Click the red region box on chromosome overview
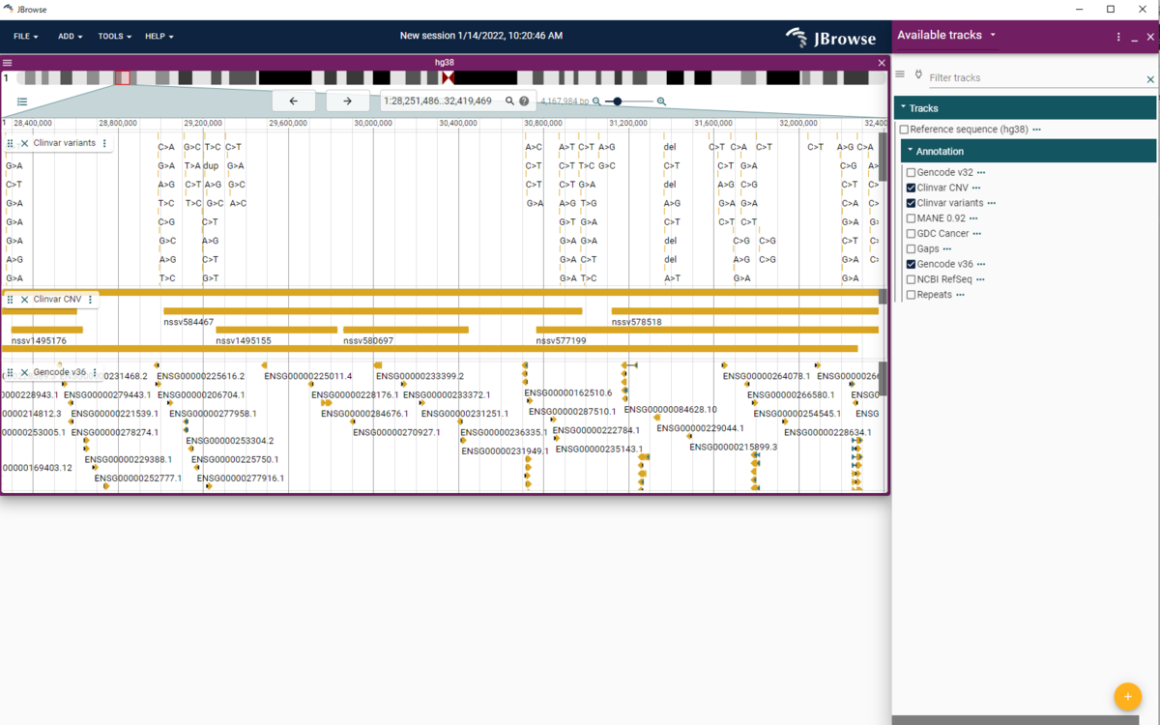The image size is (1160, 725). pyautogui.click(x=122, y=77)
